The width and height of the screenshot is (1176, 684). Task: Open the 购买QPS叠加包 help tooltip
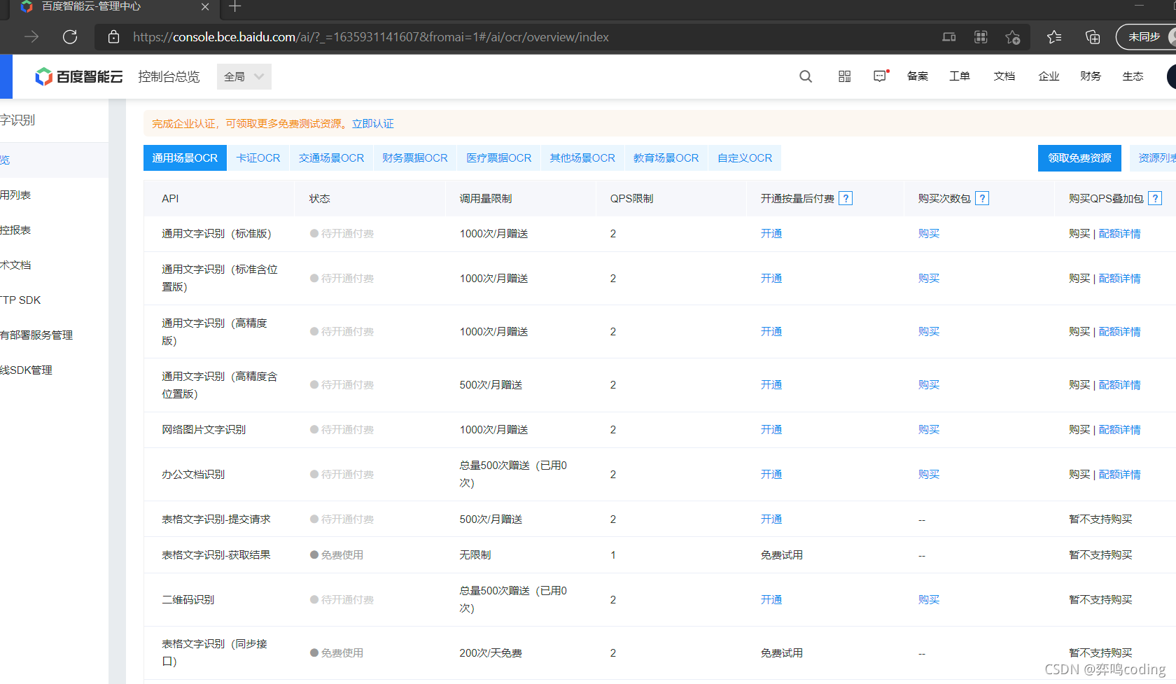point(1154,198)
